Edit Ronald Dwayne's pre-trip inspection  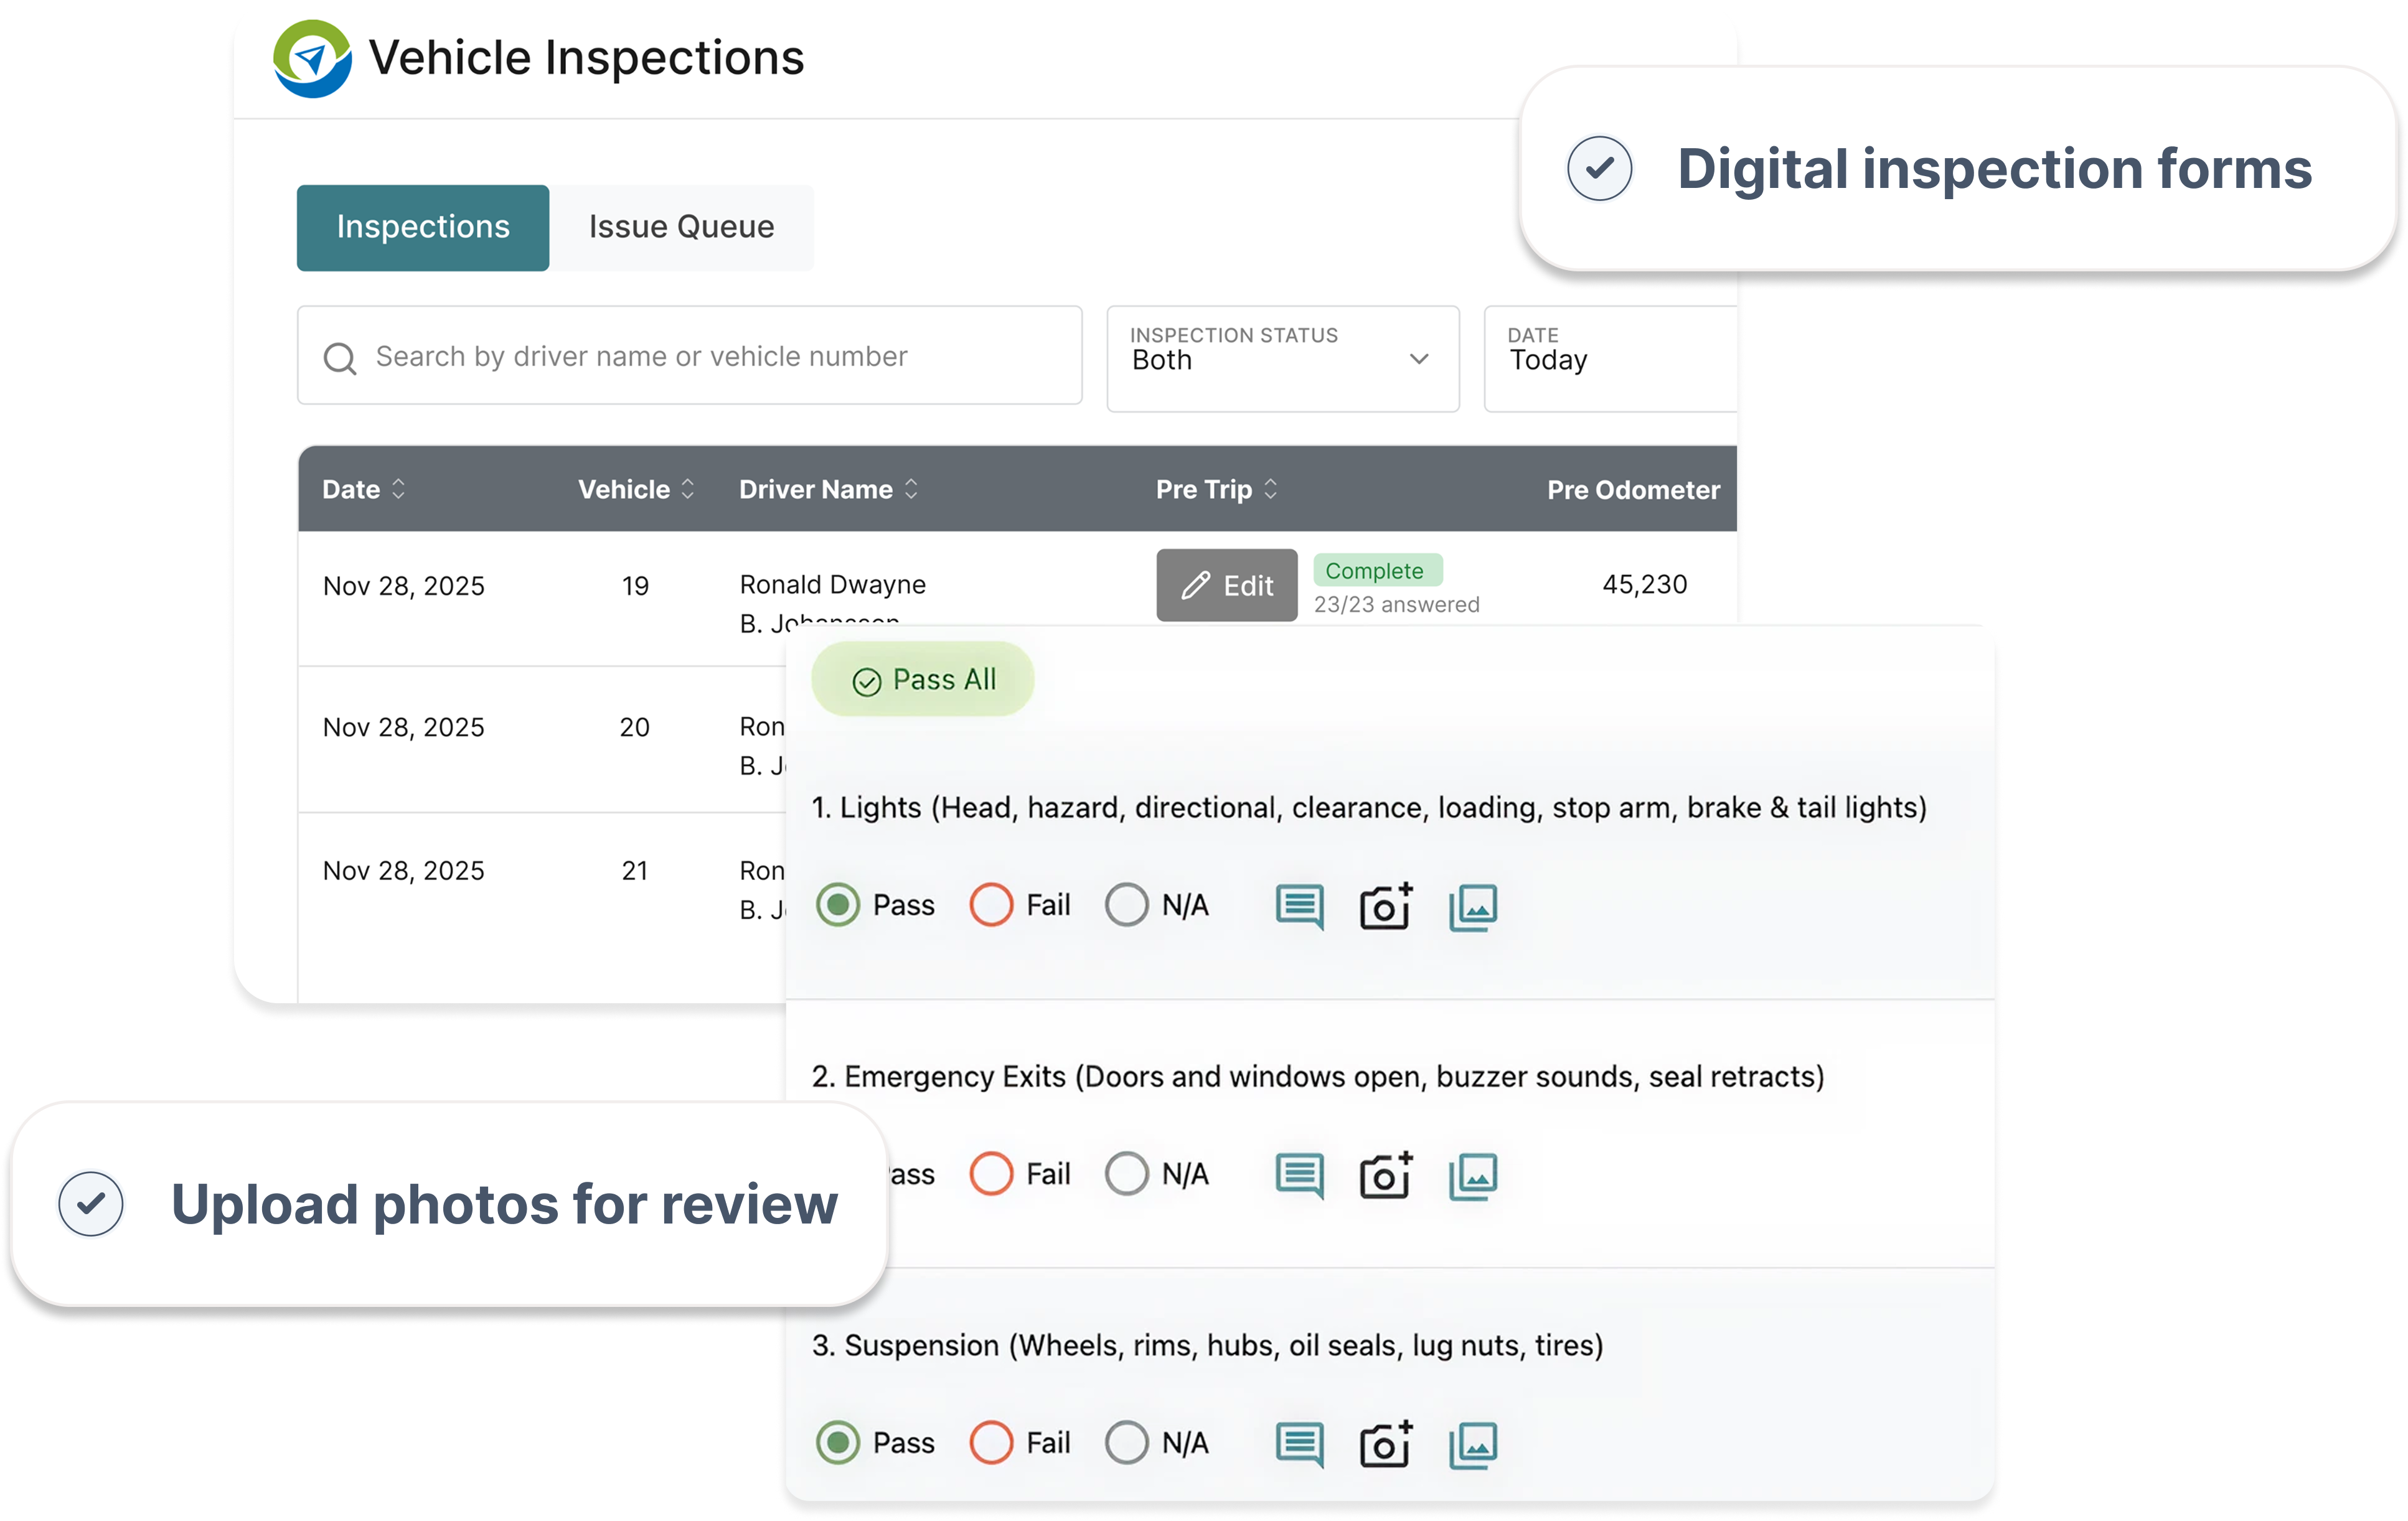pos(1226,585)
